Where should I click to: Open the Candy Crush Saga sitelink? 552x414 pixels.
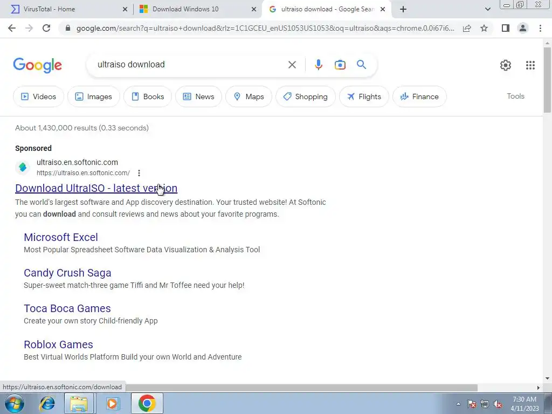click(x=67, y=273)
